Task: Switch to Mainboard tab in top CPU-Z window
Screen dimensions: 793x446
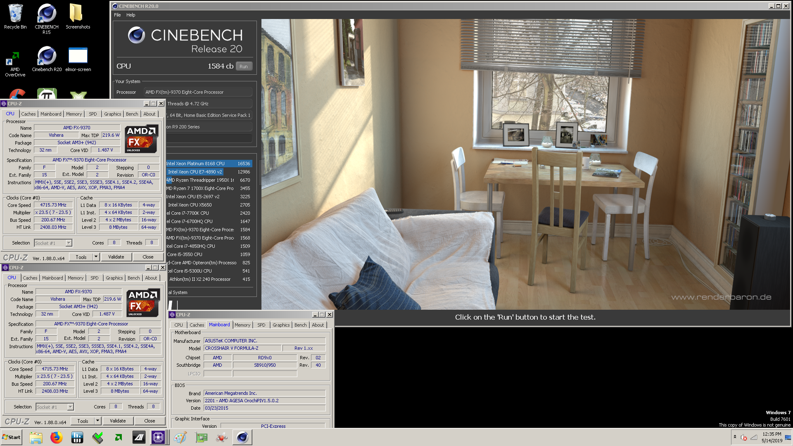Action: pos(51,114)
